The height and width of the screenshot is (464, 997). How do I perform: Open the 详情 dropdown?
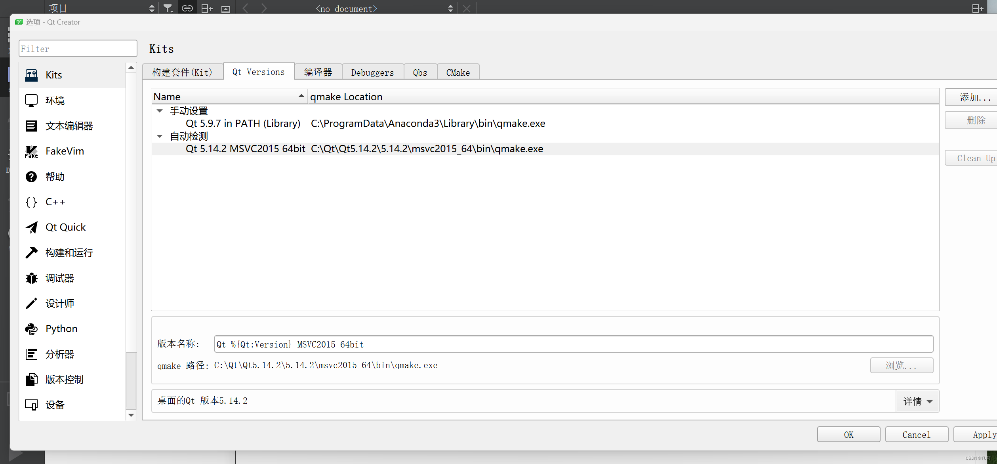coord(917,401)
